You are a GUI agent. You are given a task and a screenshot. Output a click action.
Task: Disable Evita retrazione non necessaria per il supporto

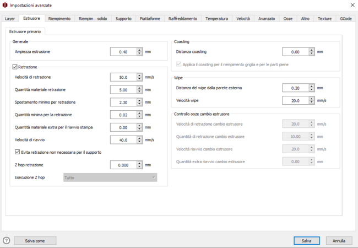pos(18,152)
